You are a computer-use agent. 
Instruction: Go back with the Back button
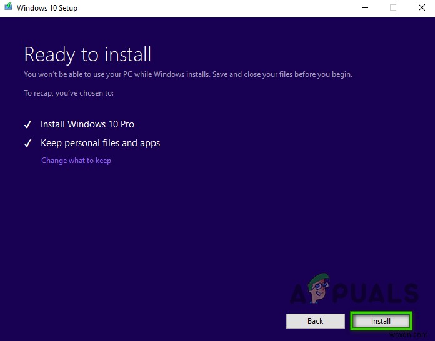click(316, 321)
